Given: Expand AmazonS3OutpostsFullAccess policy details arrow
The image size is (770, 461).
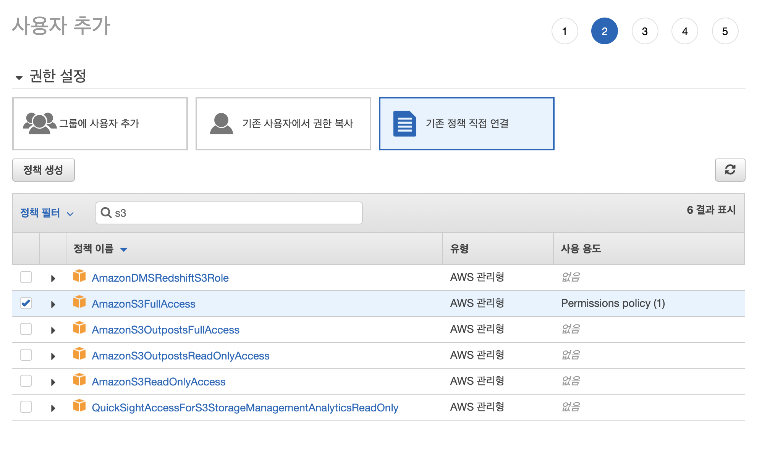Looking at the screenshot, I should pyautogui.click(x=53, y=330).
